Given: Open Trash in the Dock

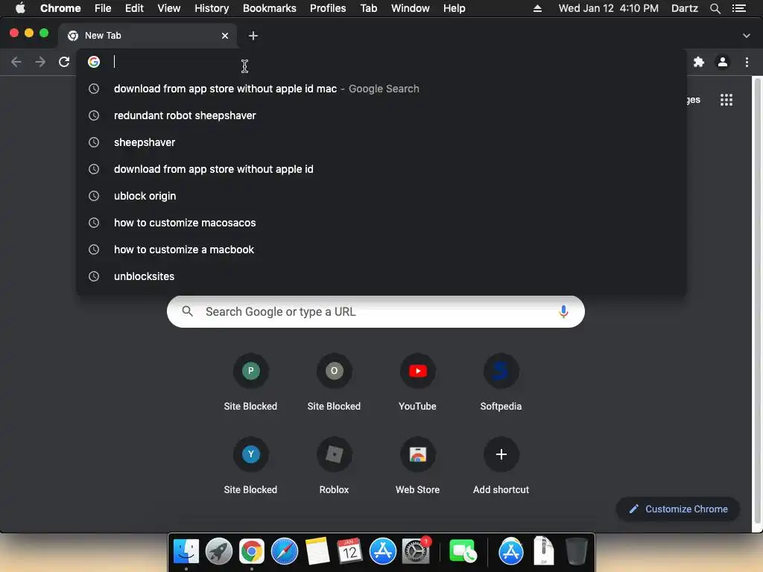Looking at the screenshot, I should point(576,551).
